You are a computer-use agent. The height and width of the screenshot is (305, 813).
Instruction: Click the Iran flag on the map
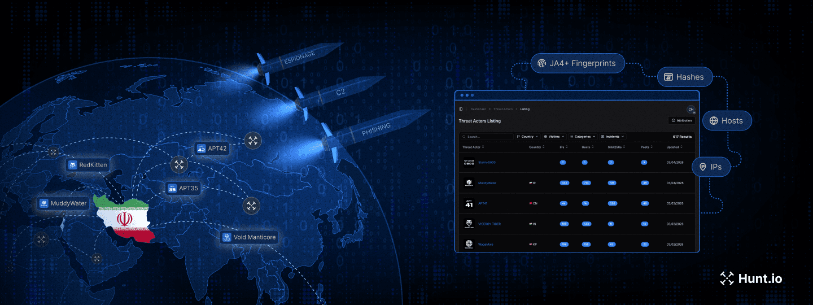124,218
